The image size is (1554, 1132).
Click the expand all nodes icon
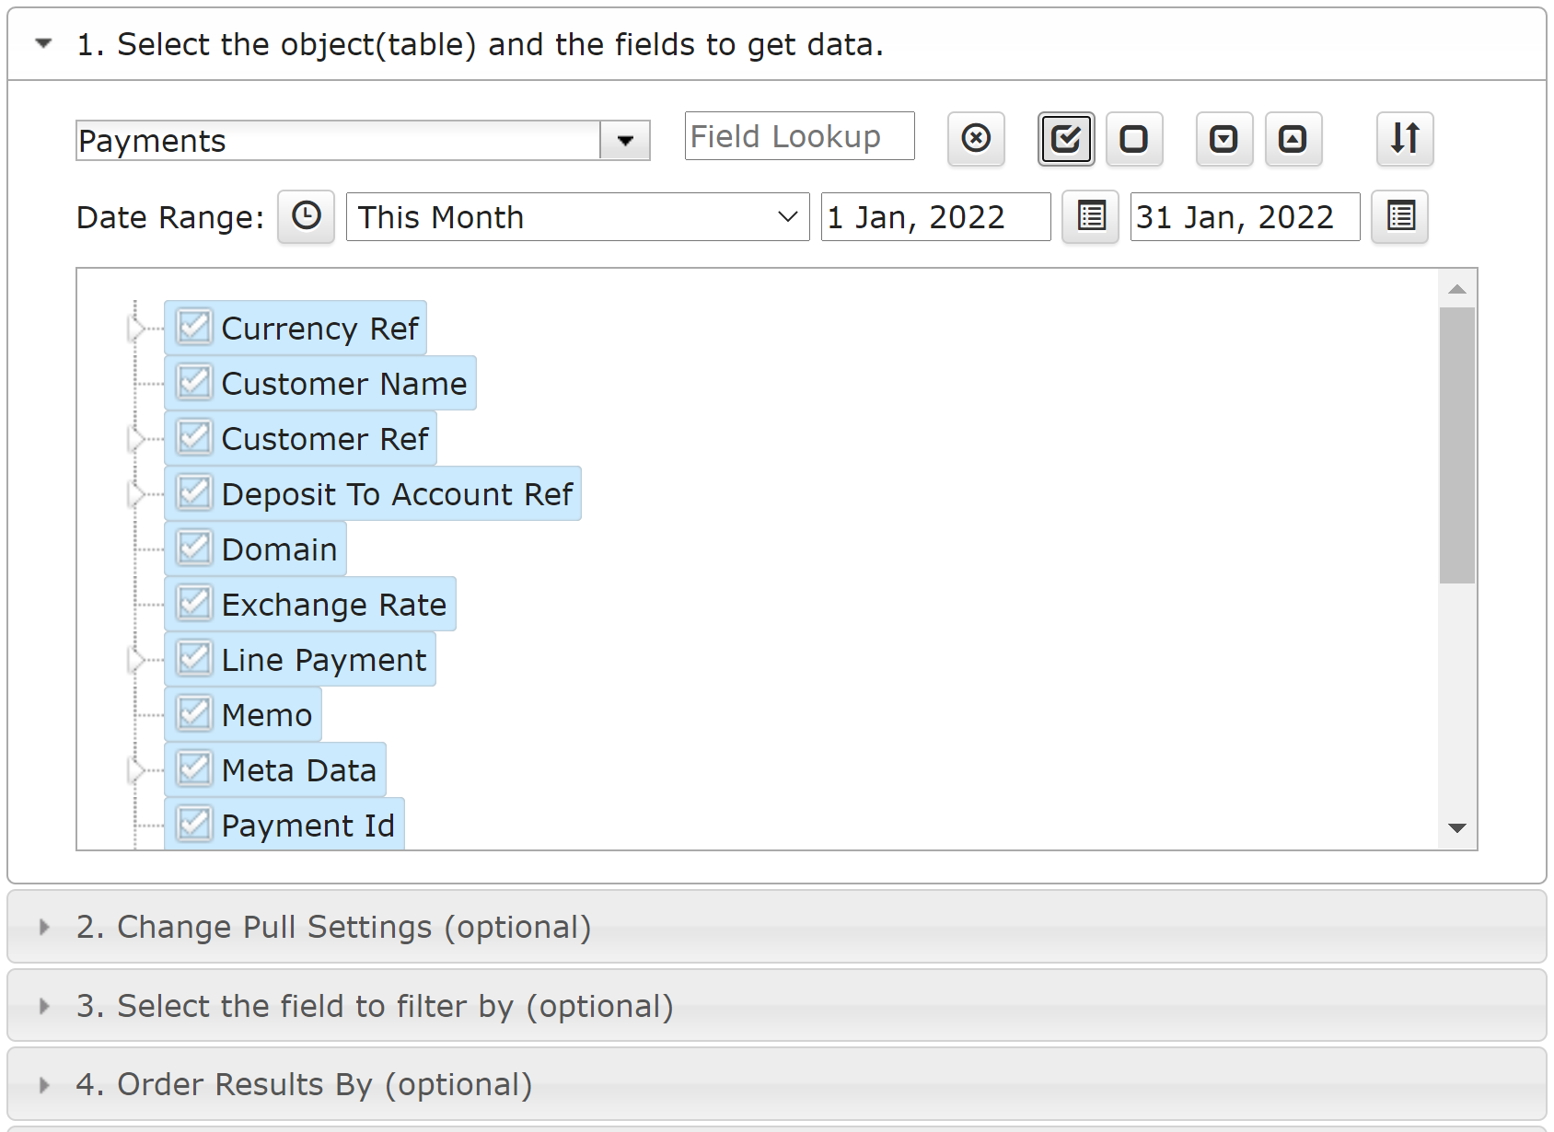pos(1224,139)
